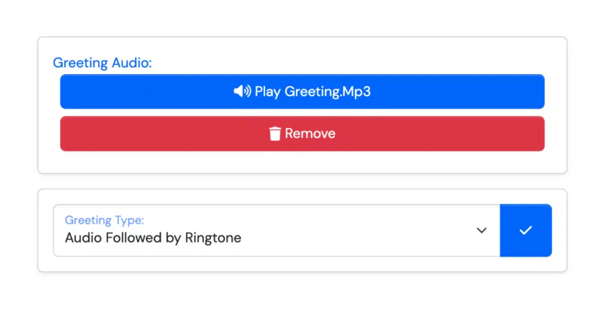Screen dimensions: 614x327
Task: Click the Greeting Type label text
Action: tap(104, 220)
